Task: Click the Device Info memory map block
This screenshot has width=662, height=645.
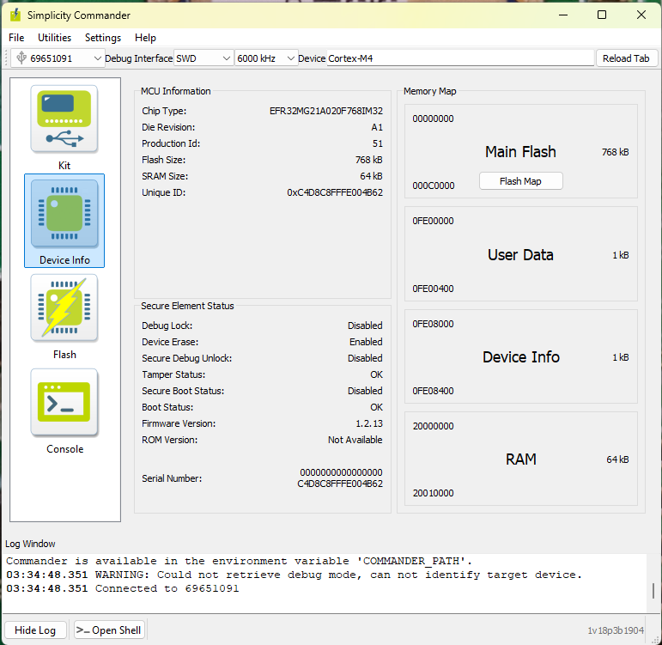Action: 520,356
